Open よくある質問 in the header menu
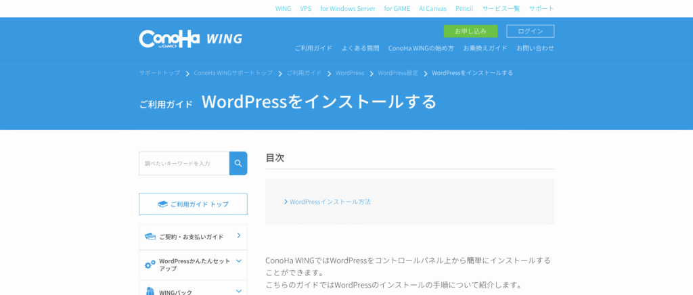This screenshot has width=693, height=295. pos(360,48)
